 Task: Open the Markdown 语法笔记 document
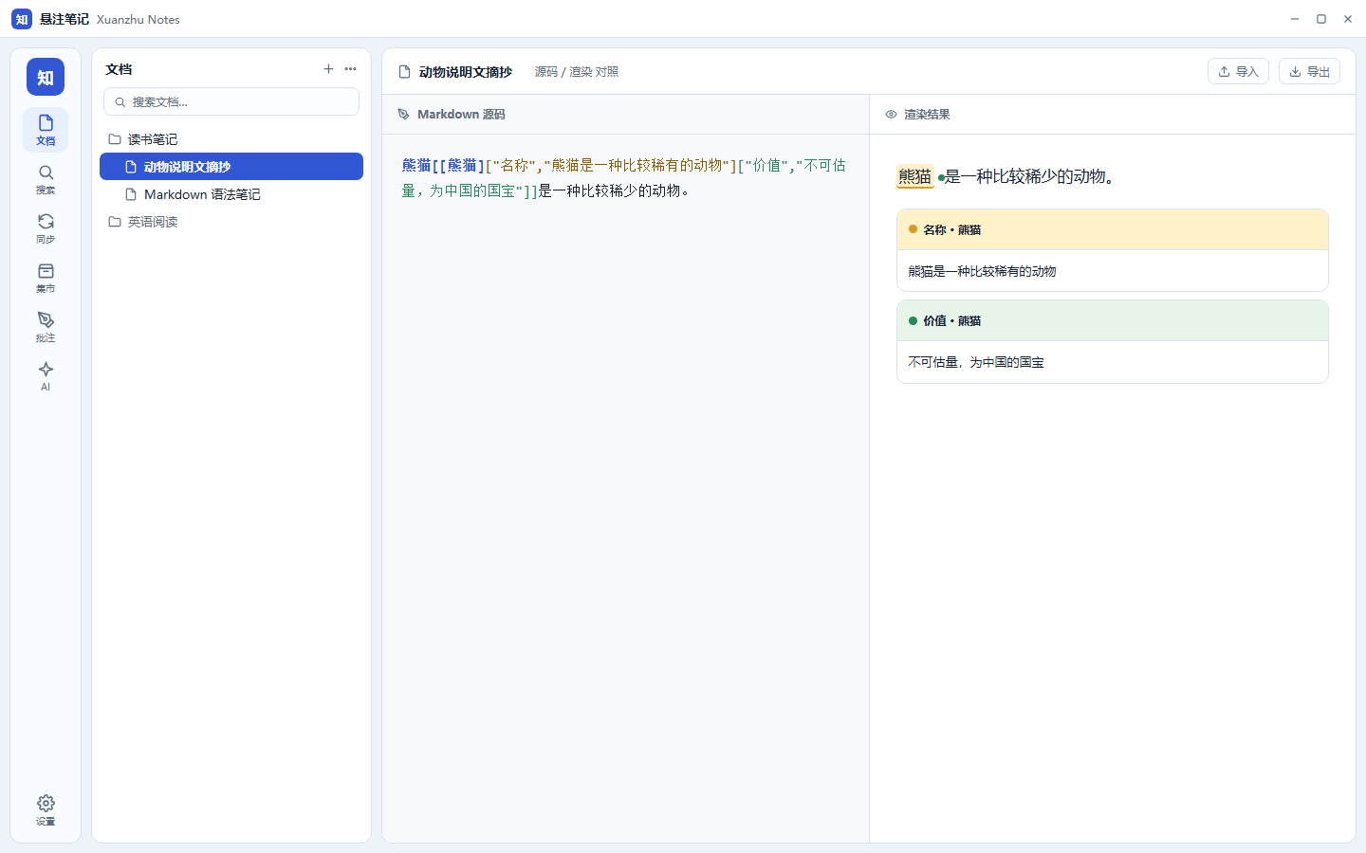[x=231, y=194]
